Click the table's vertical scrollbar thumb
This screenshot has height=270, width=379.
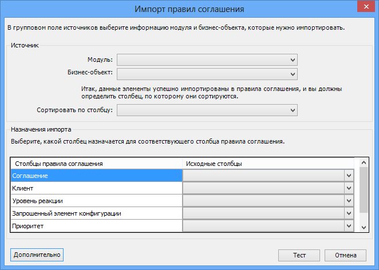tap(364, 190)
